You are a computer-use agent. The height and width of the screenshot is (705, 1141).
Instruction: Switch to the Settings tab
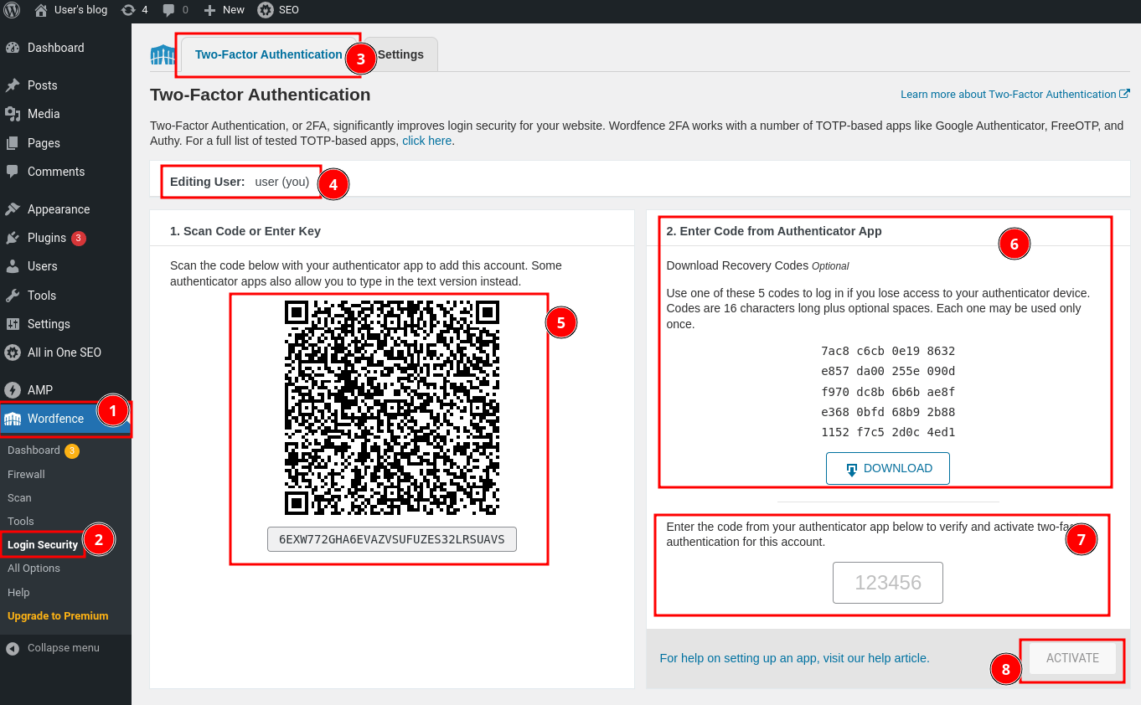pyautogui.click(x=400, y=54)
